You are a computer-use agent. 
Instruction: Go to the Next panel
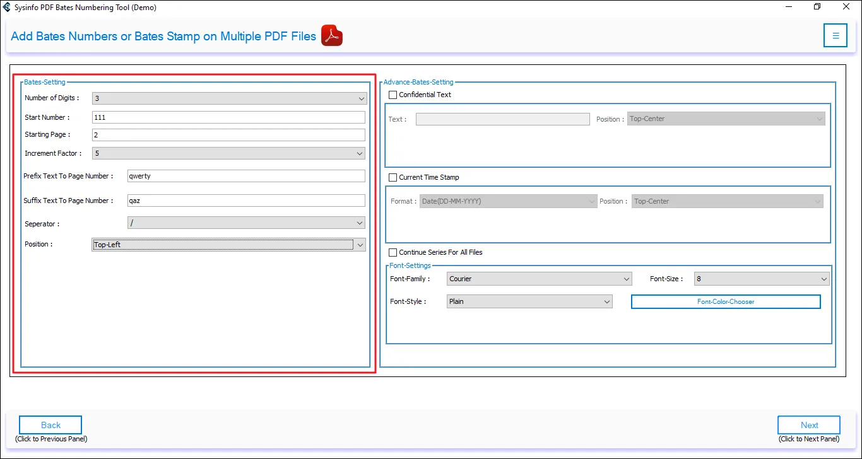(x=808, y=425)
